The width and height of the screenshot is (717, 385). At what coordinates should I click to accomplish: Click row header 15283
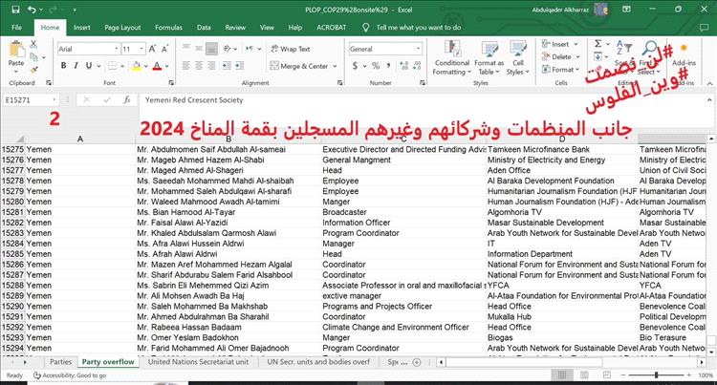click(x=12, y=233)
